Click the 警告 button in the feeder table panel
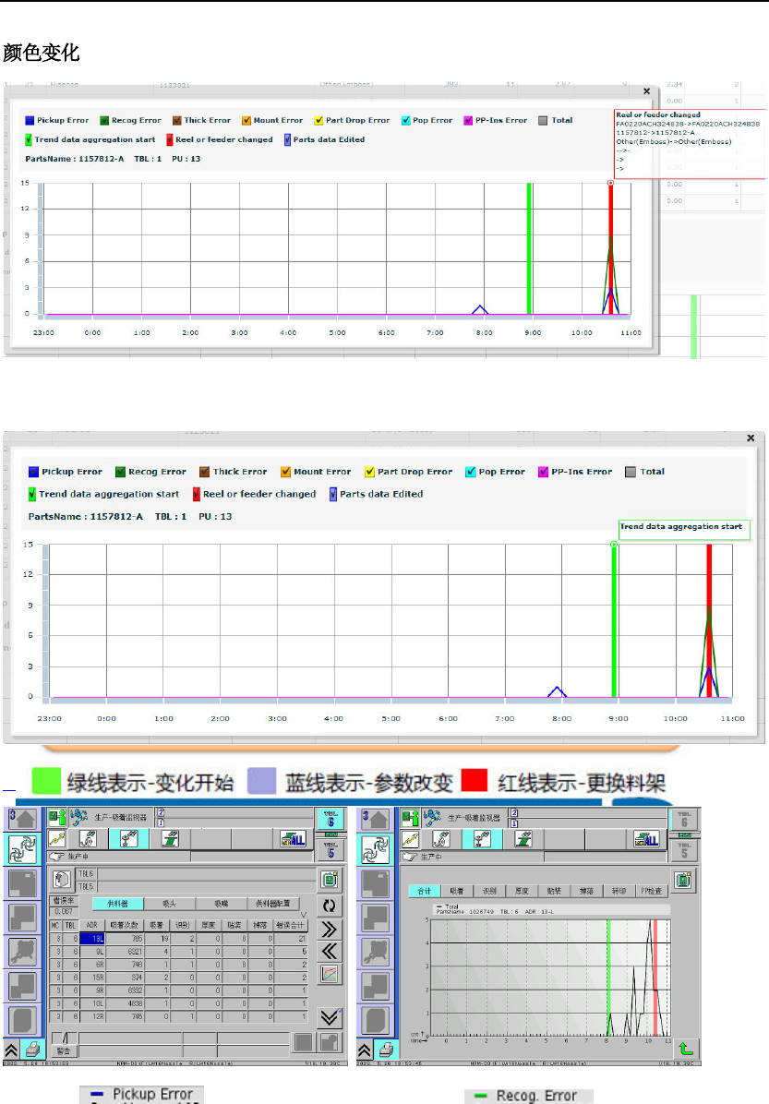This screenshot has height=1104, width=769. tap(64, 1050)
